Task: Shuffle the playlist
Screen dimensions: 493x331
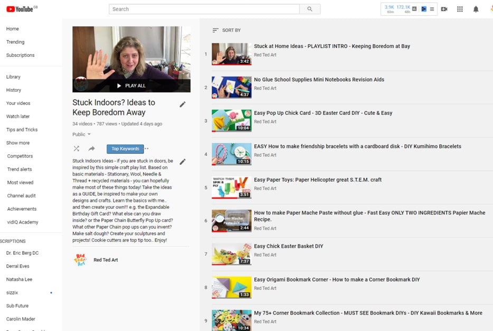Action: pos(77,149)
